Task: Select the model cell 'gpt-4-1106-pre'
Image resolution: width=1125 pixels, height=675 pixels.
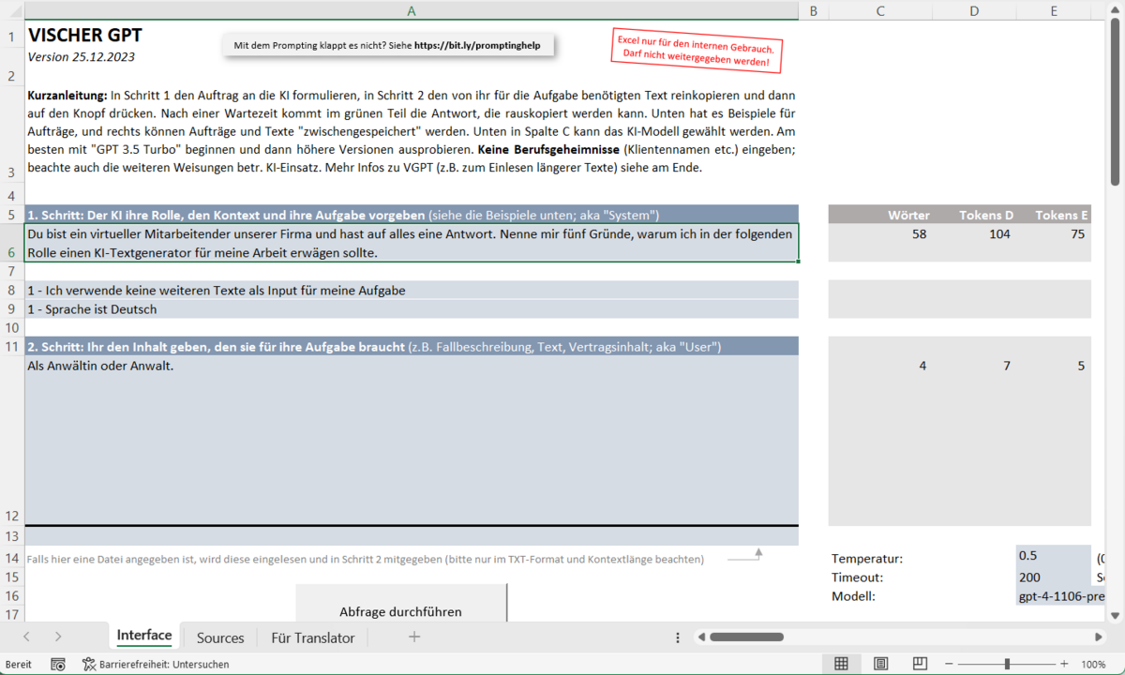Action: pyautogui.click(x=1054, y=596)
